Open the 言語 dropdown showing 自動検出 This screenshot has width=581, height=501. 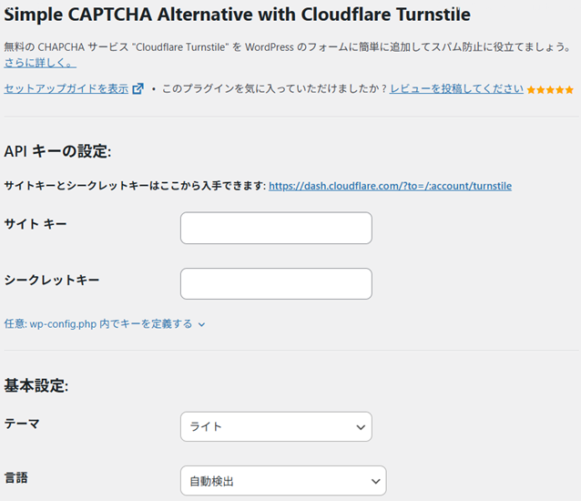pyautogui.click(x=282, y=481)
